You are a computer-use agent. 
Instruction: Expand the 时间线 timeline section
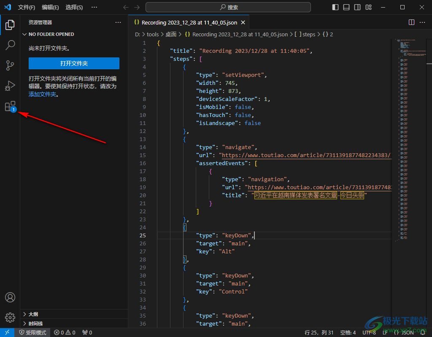pos(35,323)
